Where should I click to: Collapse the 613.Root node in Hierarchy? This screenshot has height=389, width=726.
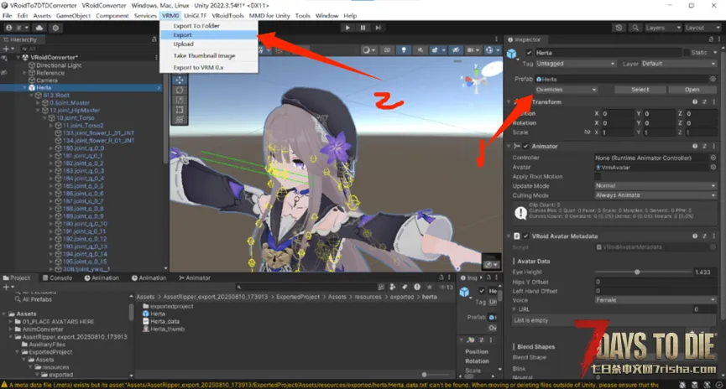pyautogui.click(x=32, y=96)
